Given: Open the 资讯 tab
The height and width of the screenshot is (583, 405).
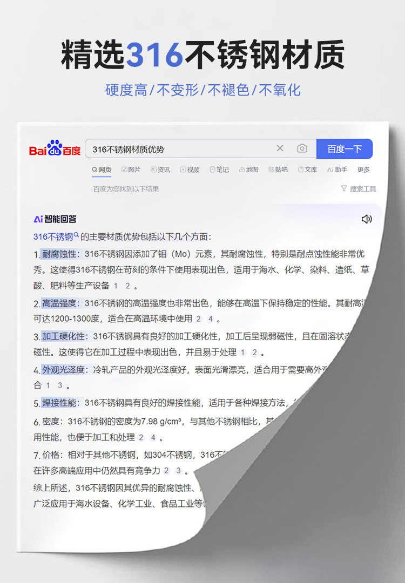Looking at the screenshot, I should click(160, 170).
